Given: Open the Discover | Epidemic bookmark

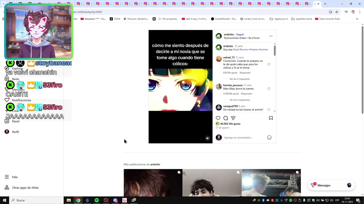Looking at the screenshot, I should pos(136,19).
